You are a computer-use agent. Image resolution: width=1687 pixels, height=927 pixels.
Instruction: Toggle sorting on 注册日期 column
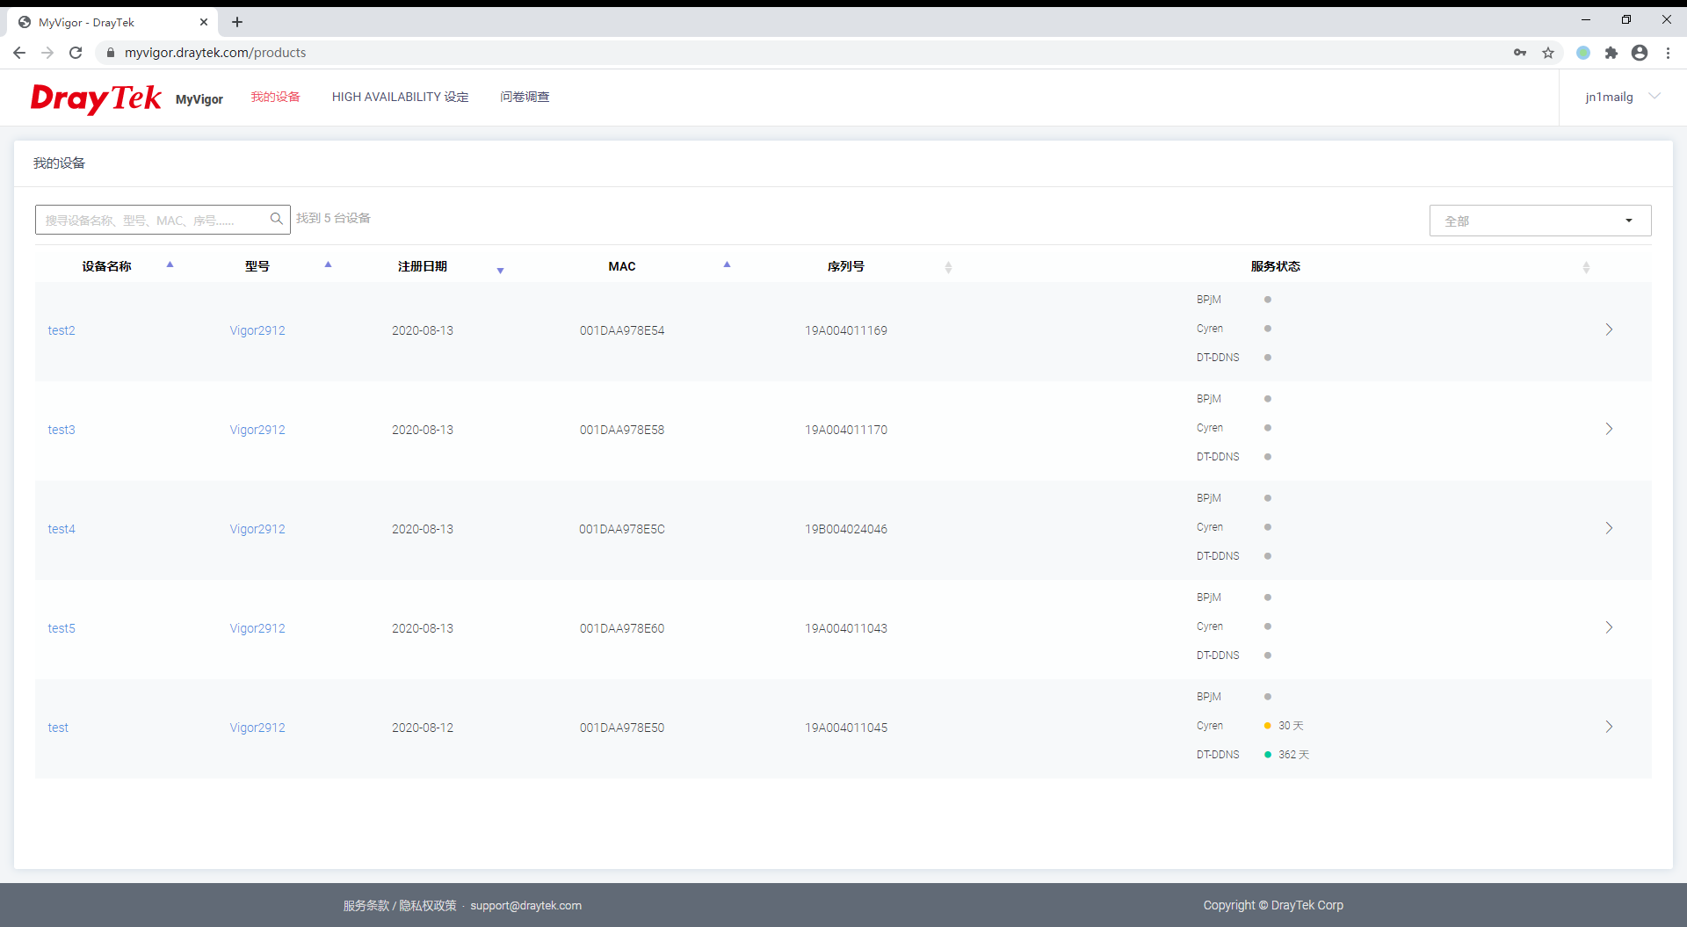tap(500, 270)
